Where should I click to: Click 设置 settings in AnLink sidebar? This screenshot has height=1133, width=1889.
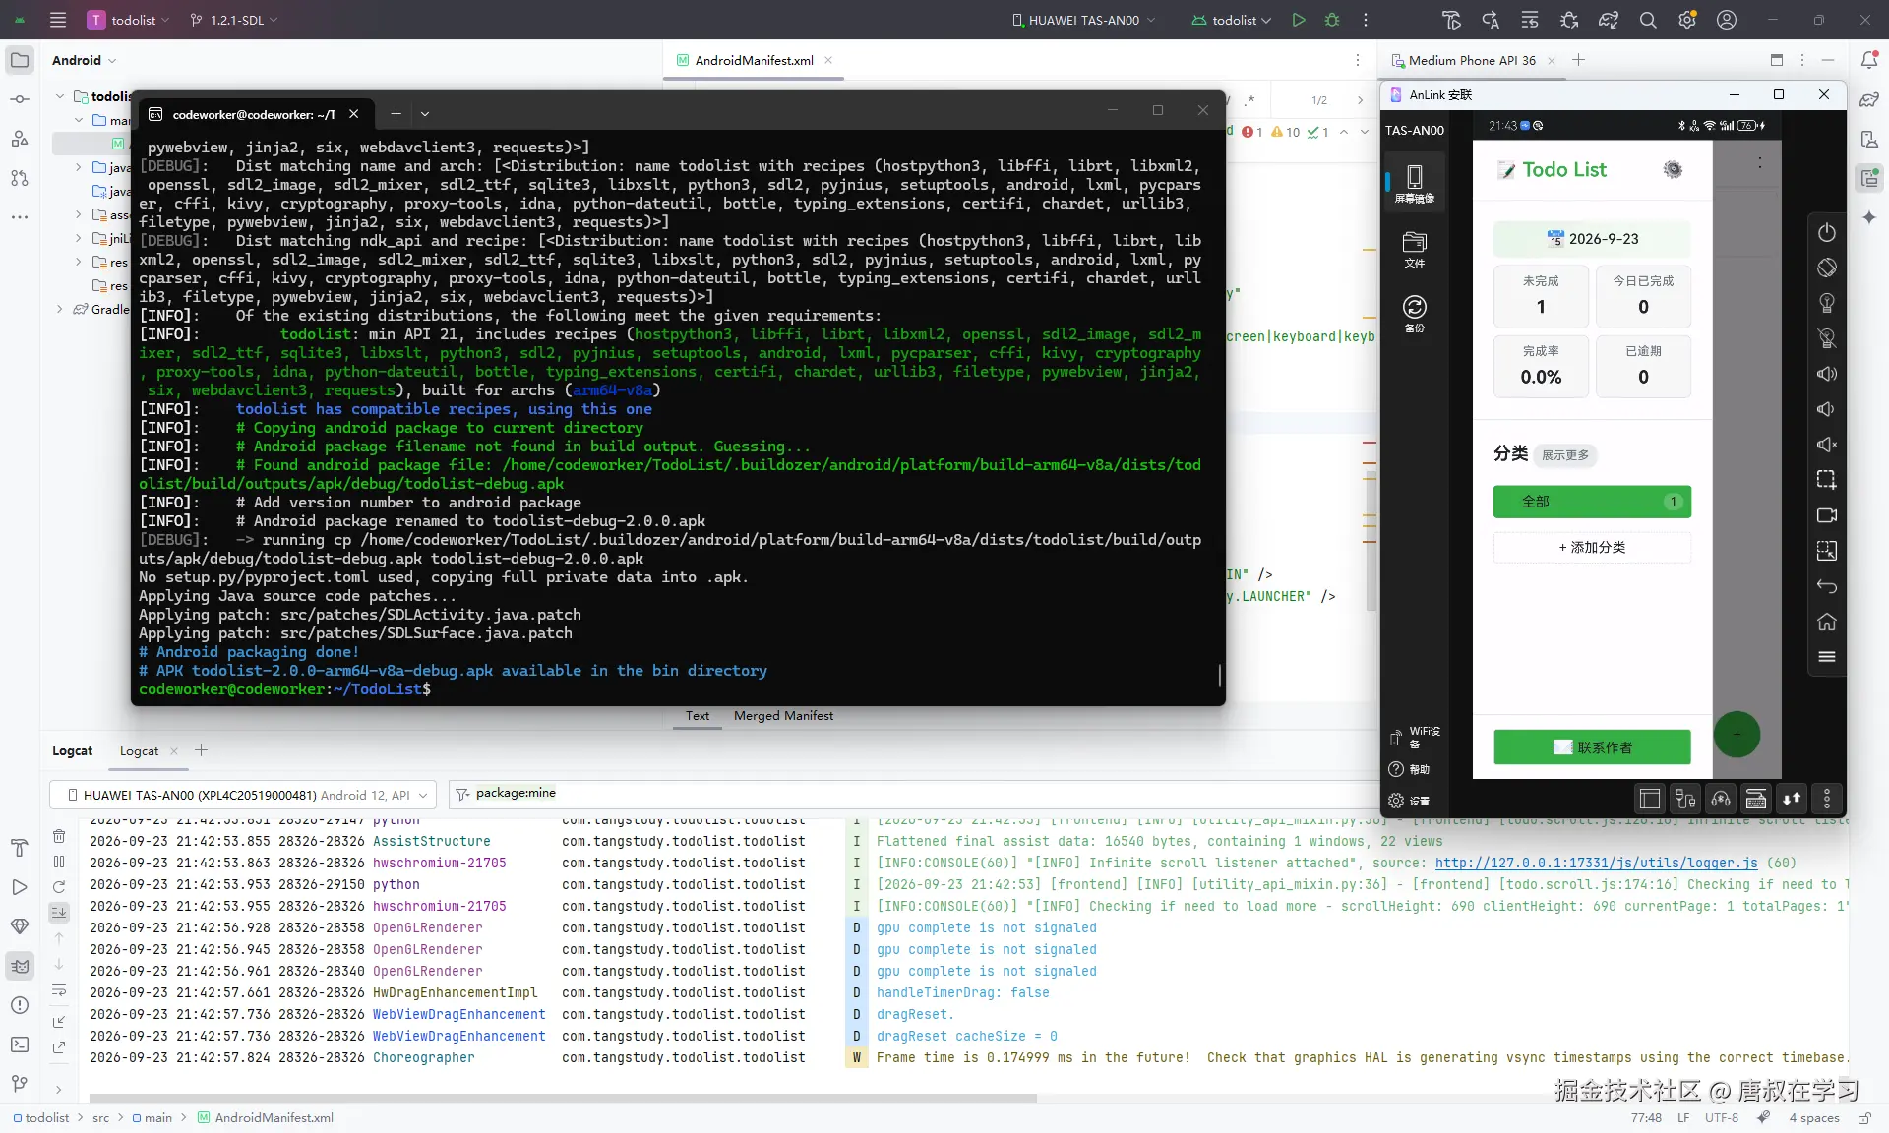(x=1409, y=801)
